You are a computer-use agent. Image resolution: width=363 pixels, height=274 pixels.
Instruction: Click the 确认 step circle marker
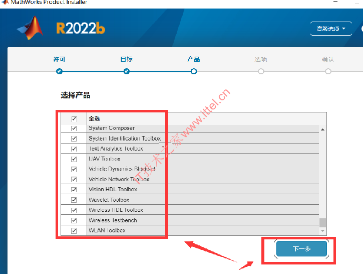[328, 71]
